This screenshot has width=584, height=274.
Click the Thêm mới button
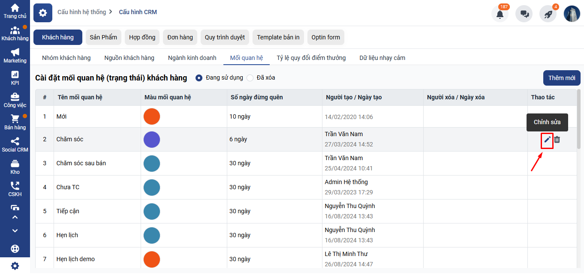pos(561,78)
